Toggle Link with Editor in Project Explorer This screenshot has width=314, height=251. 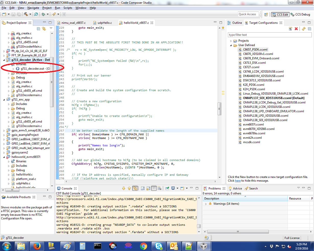click(x=44, y=29)
